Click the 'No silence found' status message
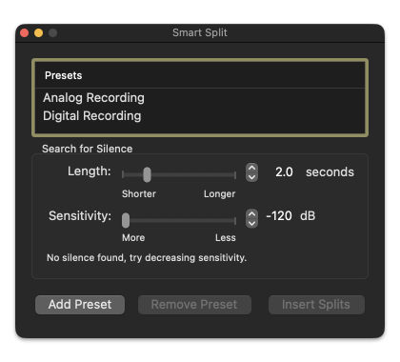The image size is (400, 362). pos(147,257)
